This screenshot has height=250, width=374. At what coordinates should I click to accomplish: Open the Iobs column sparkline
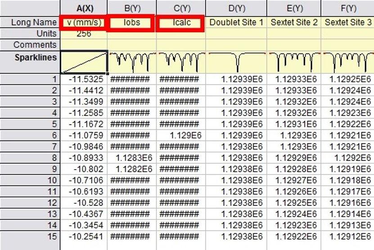click(132, 62)
